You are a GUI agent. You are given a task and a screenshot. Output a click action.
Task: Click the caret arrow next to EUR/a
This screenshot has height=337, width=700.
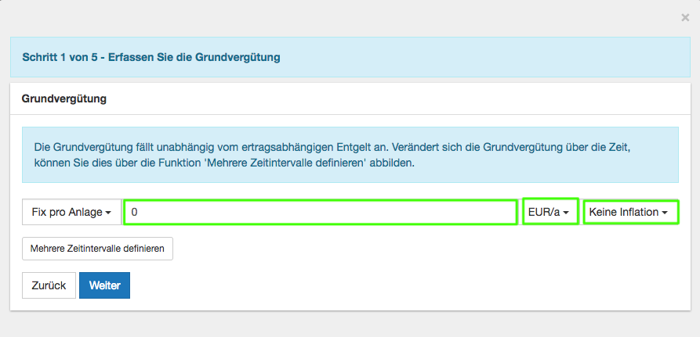tap(566, 213)
